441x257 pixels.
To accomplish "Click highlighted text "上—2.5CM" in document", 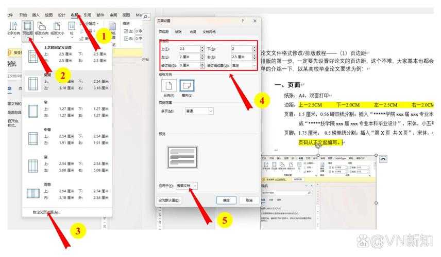I will tap(310, 105).
